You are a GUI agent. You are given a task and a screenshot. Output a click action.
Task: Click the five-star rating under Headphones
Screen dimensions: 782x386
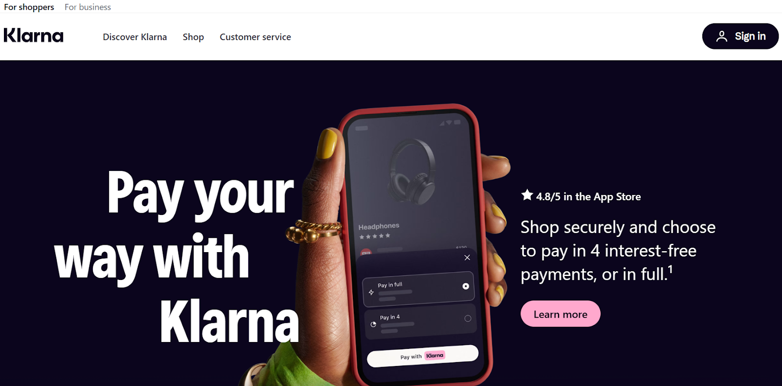tap(375, 236)
